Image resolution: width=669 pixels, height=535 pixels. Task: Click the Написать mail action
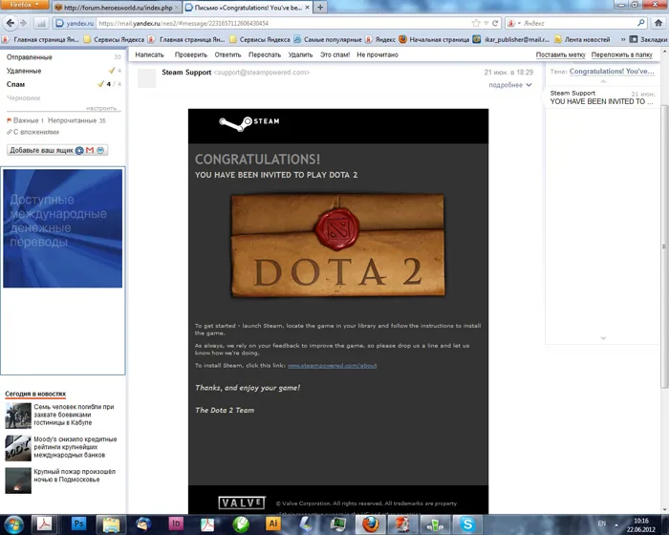coord(149,54)
